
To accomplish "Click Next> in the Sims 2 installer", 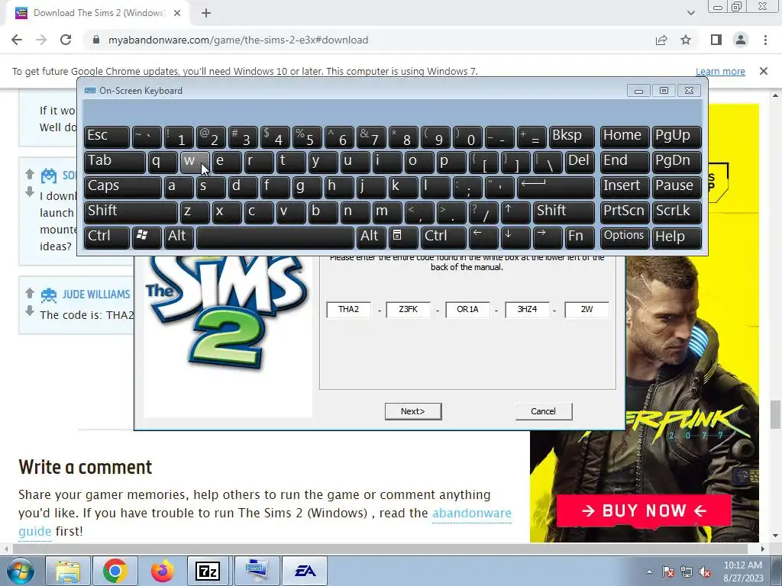I will click(x=413, y=411).
